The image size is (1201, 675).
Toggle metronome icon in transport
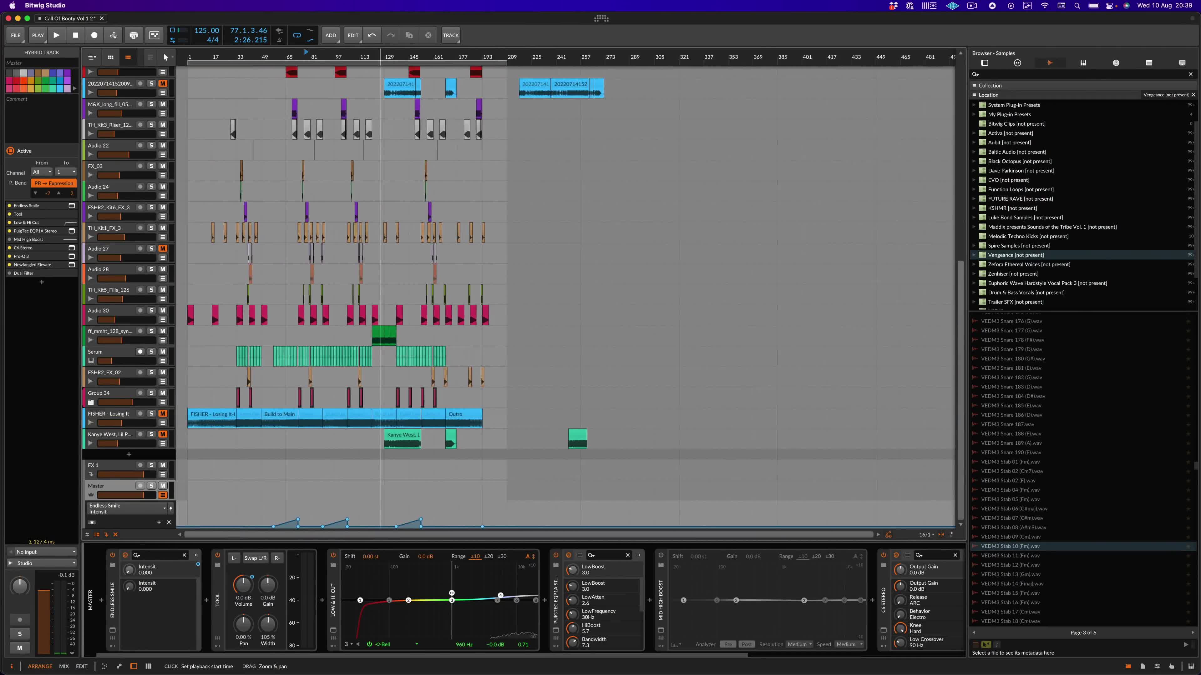pyautogui.click(x=279, y=40)
